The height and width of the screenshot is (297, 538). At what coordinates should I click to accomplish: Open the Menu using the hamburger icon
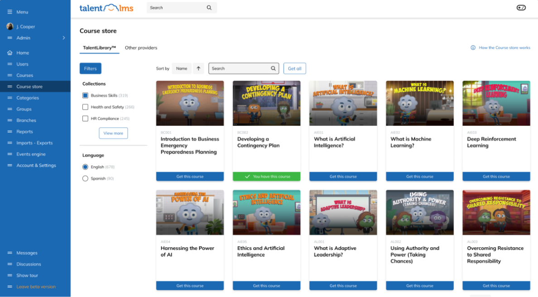point(10,12)
